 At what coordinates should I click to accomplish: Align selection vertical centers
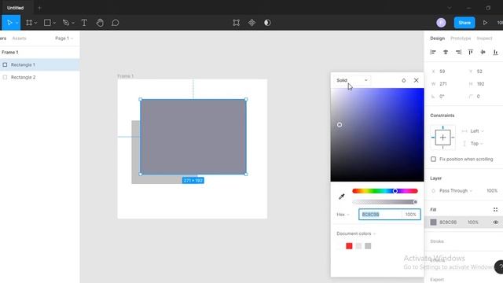pos(483,52)
